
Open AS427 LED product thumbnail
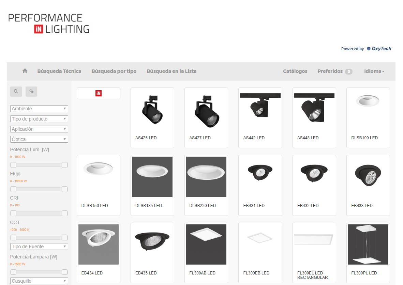(206, 110)
